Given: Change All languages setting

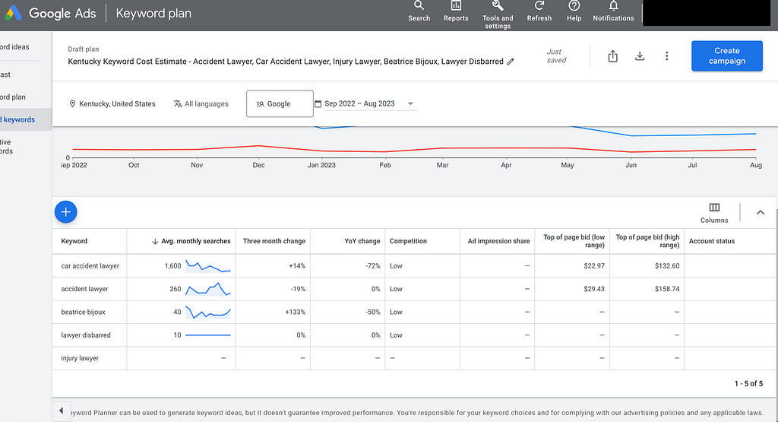Looking at the screenshot, I should 201,103.
